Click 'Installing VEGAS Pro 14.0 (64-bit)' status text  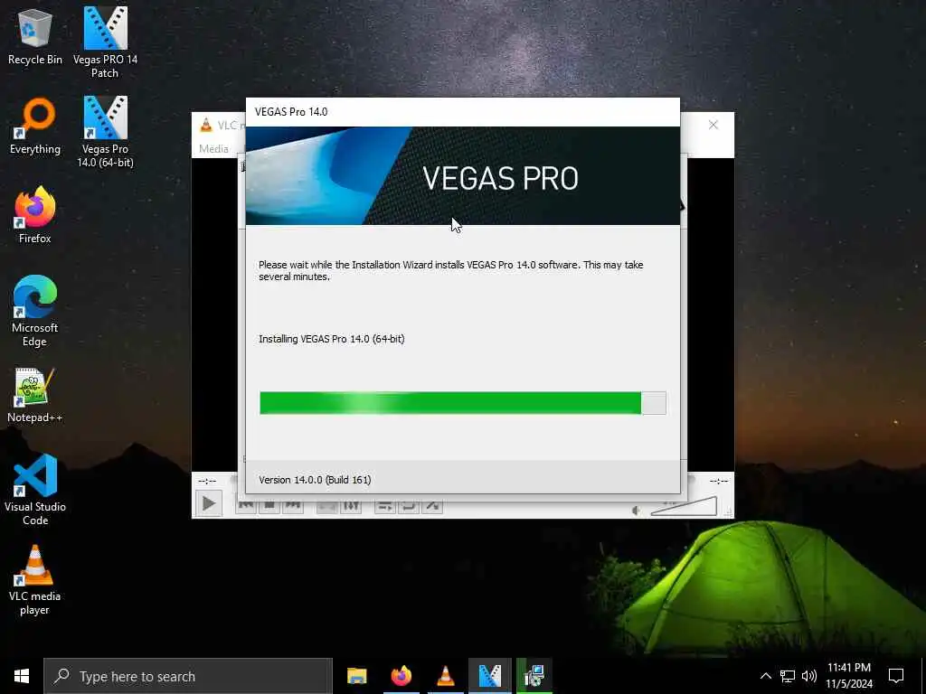(x=332, y=339)
